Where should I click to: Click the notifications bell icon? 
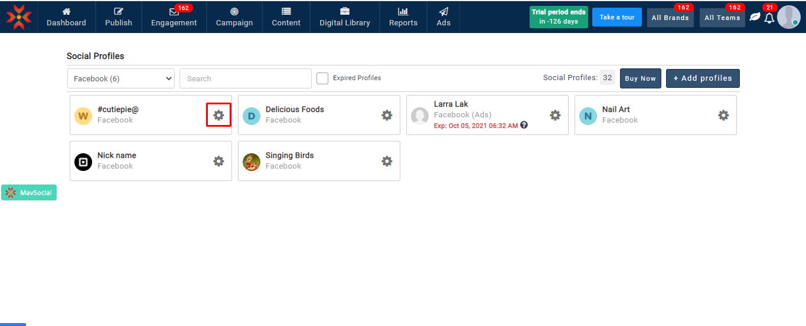pyautogui.click(x=769, y=18)
